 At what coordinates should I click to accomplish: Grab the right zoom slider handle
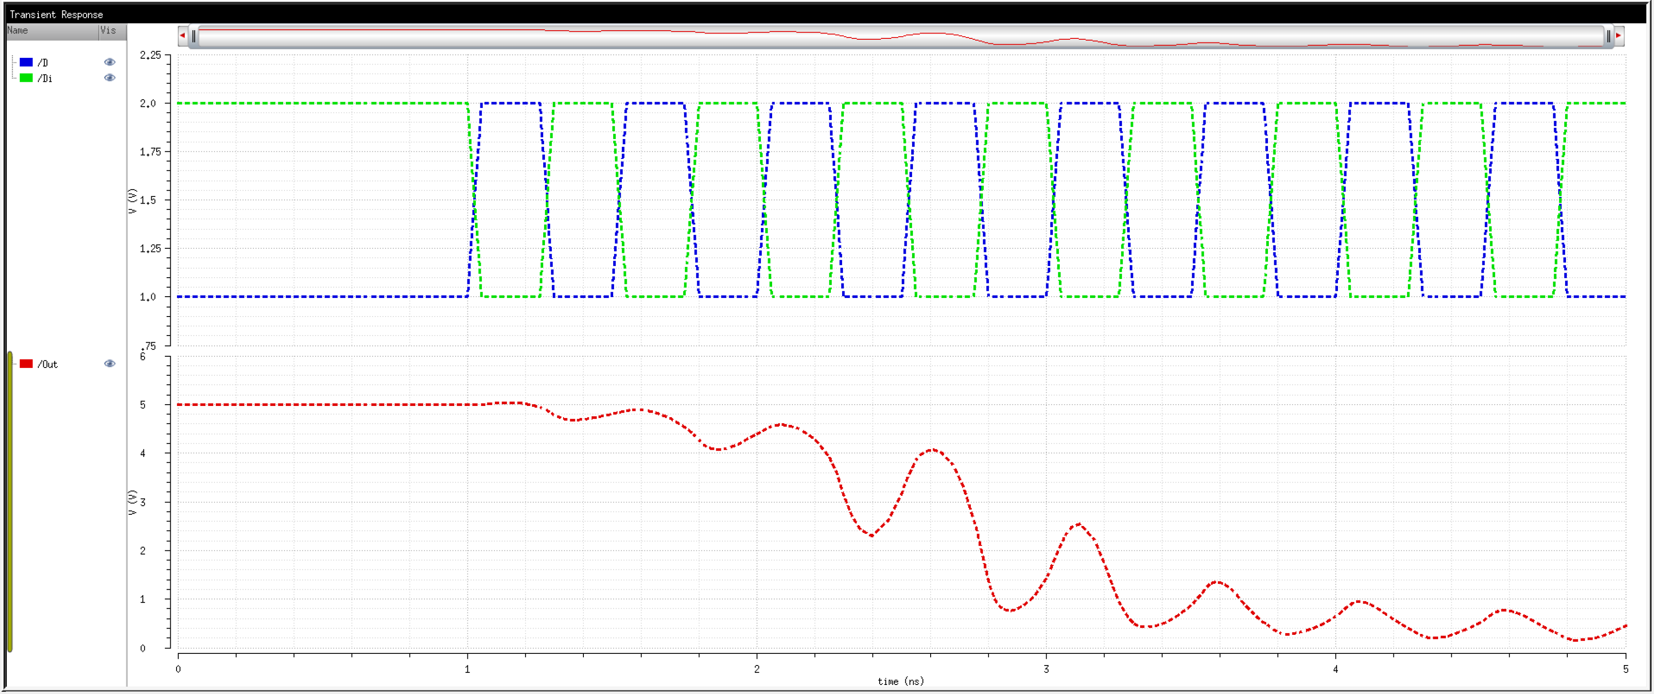(1608, 36)
